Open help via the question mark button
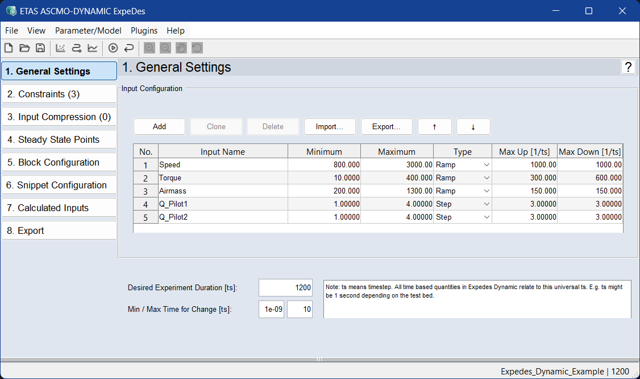 [628, 67]
